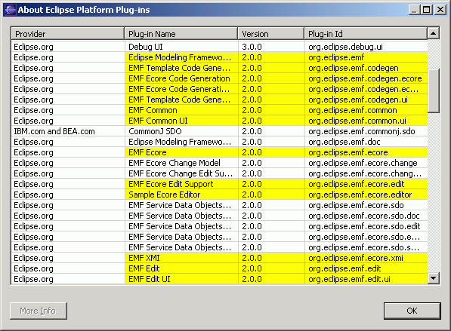The width and height of the screenshot is (451, 331).
Task: Select org.eclipse.emf.codegen.ecore plug-in id
Action: (x=366, y=78)
